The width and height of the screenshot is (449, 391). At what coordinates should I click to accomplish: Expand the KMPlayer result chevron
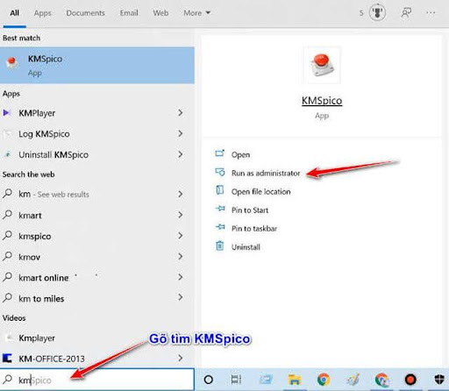click(x=181, y=113)
